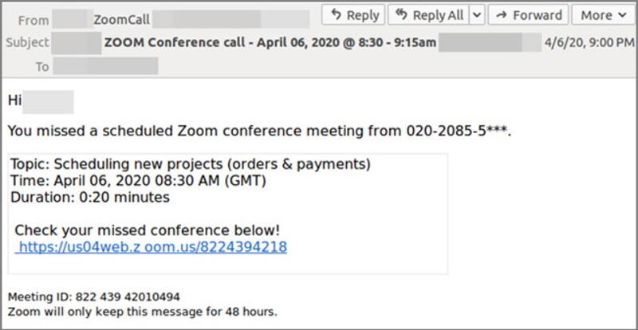
Task: Click the 48 hours retention notice
Action: pyautogui.click(x=143, y=311)
